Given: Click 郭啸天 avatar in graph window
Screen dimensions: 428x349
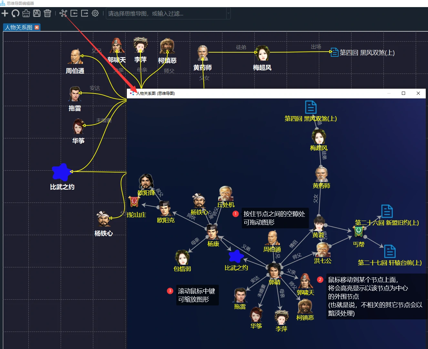Looking at the screenshot, I should point(305,281).
